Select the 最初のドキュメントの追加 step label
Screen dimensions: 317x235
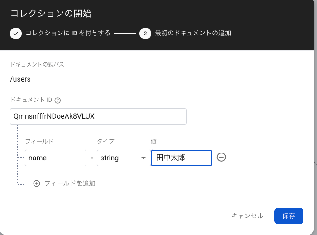point(193,33)
